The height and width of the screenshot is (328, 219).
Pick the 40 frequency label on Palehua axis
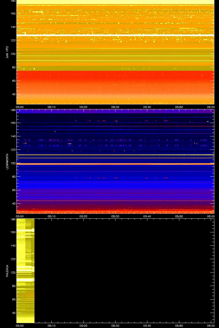coord(13,313)
